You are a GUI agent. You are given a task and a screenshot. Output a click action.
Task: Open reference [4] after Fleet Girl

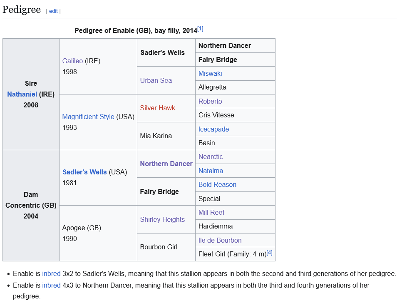click(x=269, y=253)
